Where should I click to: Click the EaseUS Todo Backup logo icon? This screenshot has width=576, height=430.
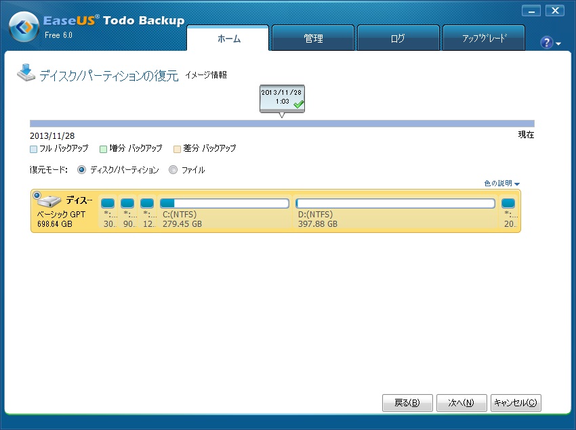point(24,27)
